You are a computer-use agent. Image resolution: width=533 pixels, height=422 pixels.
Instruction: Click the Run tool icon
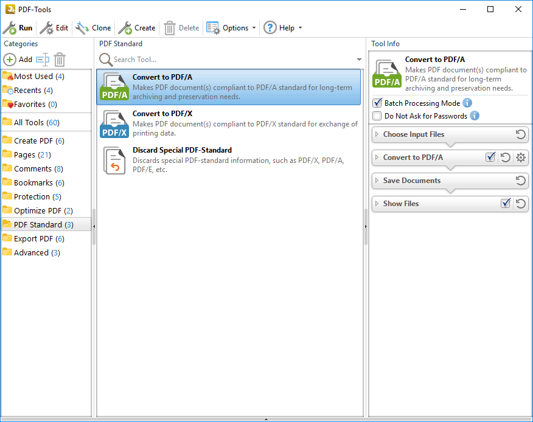coord(10,28)
